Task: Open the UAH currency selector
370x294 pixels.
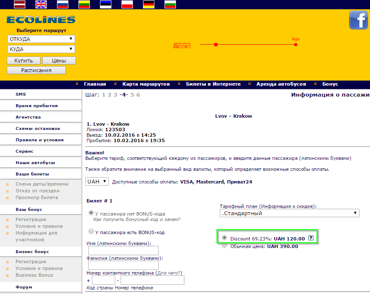Action: (x=97, y=181)
